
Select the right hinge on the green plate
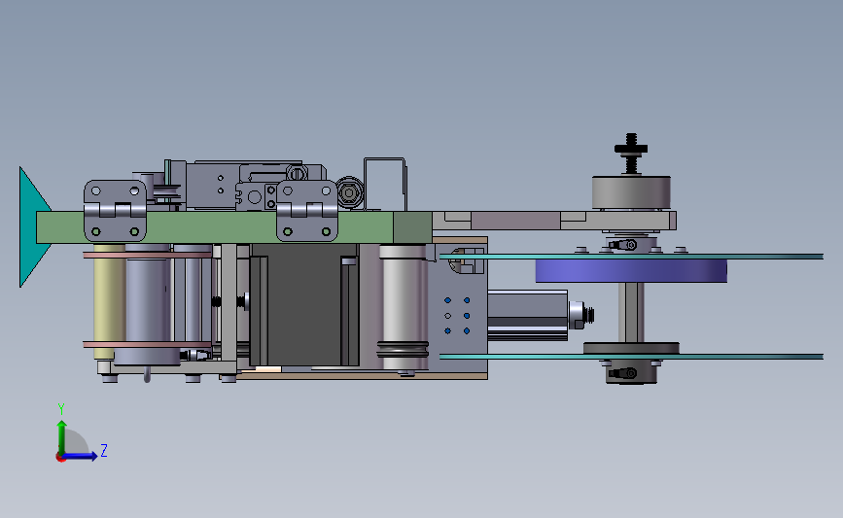(x=307, y=211)
